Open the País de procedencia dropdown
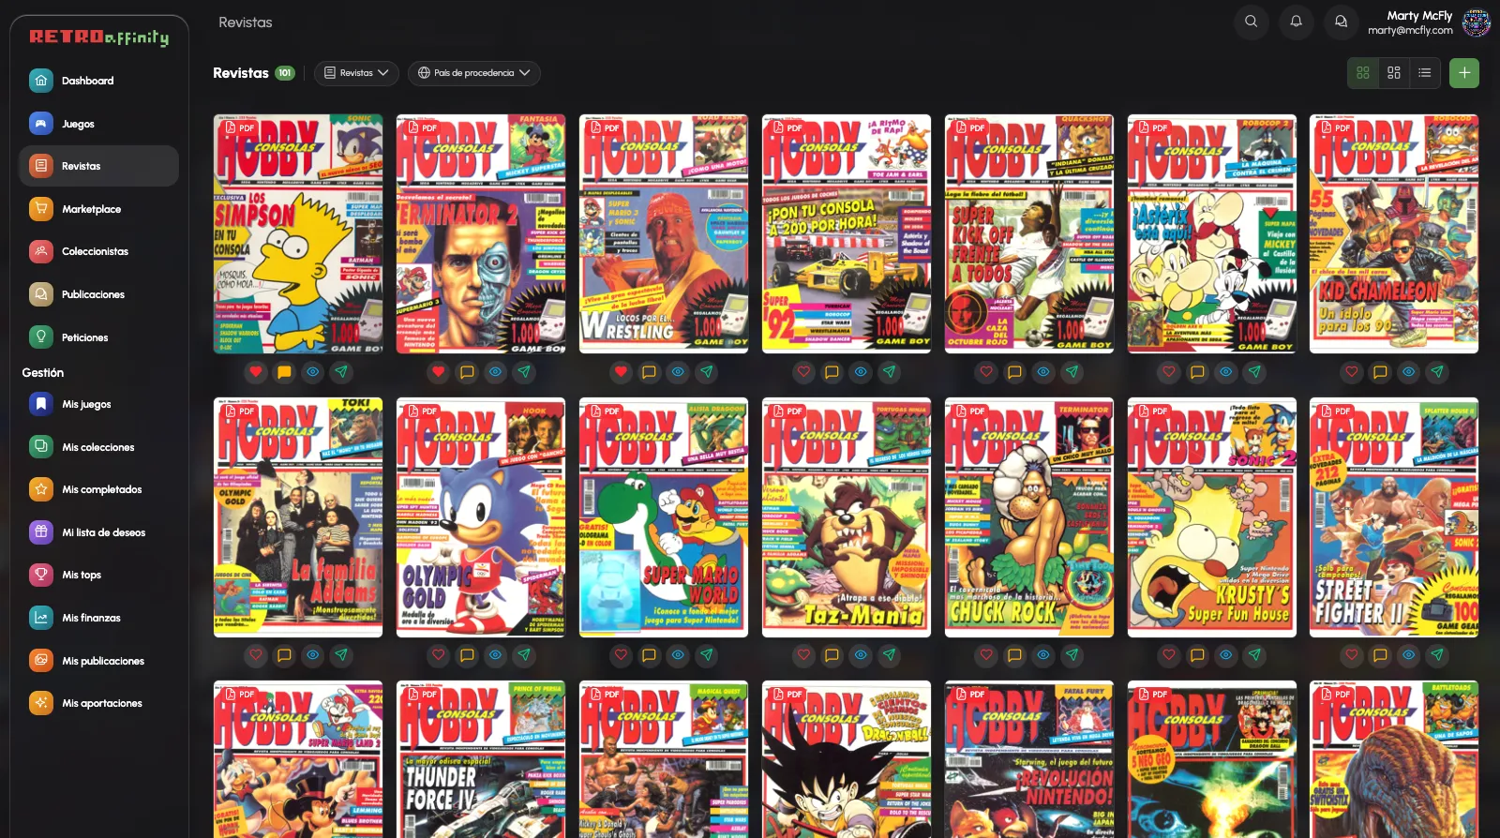Image resolution: width=1500 pixels, height=838 pixels. tap(473, 73)
